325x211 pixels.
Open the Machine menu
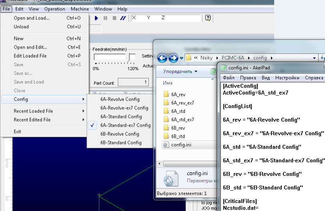(80, 9)
